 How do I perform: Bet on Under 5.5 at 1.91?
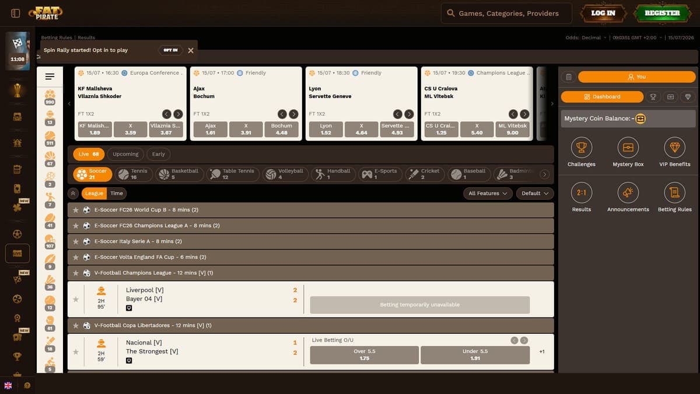[x=475, y=355]
